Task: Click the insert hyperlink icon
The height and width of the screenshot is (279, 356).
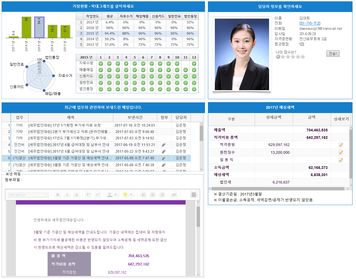Action: click(174, 195)
